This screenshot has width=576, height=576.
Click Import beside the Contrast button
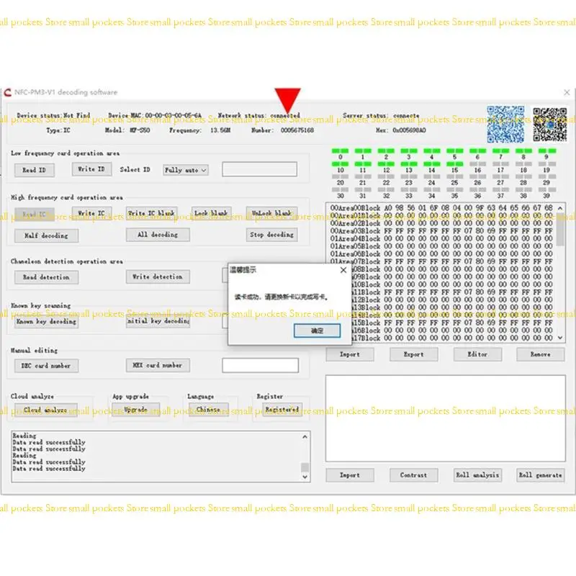click(x=350, y=475)
